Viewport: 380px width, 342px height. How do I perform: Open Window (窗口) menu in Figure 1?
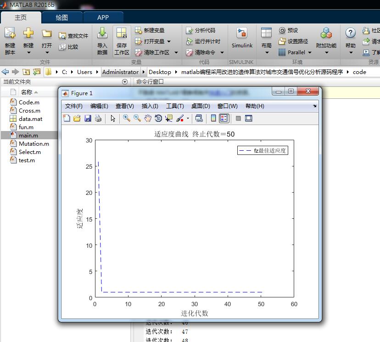227,106
